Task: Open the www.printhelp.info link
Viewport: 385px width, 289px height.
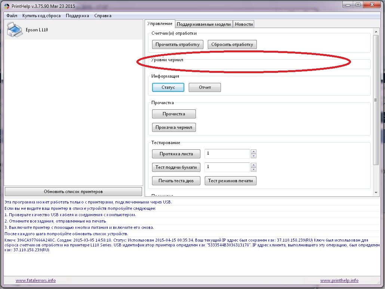Action: [339, 280]
